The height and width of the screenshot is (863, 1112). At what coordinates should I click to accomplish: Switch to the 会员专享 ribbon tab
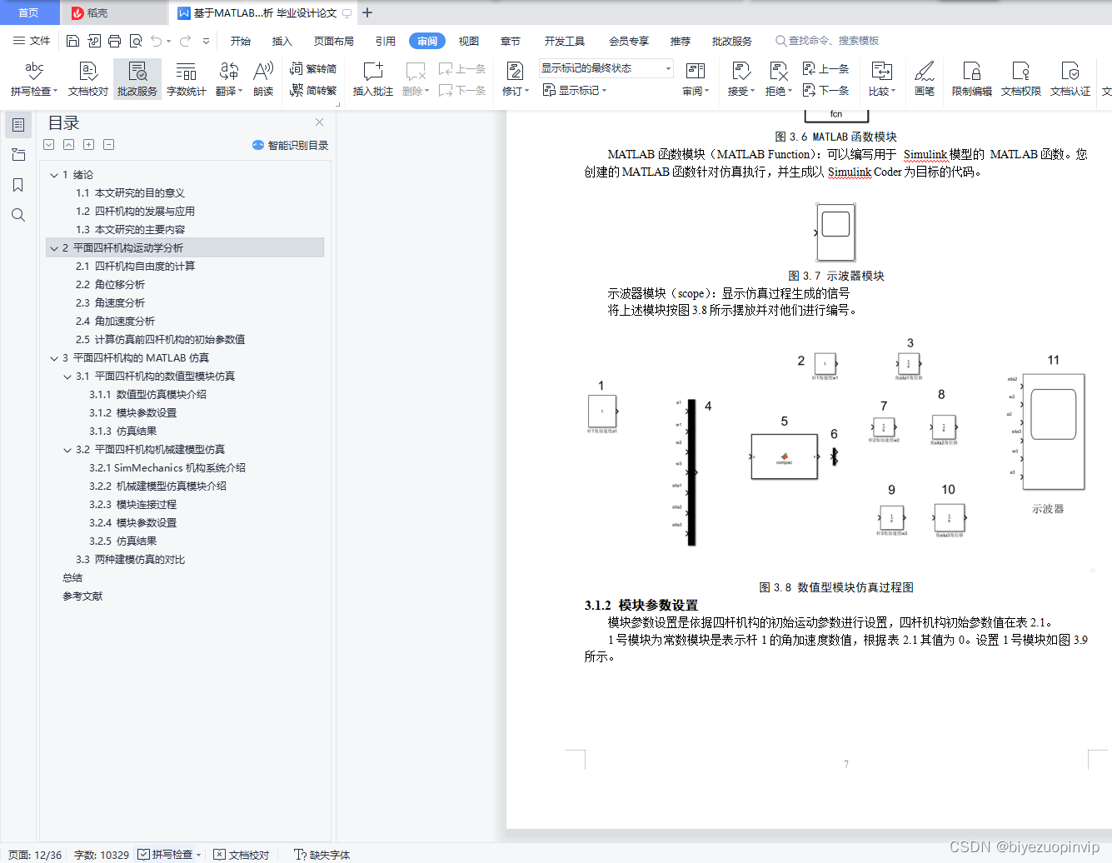tap(629, 41)
